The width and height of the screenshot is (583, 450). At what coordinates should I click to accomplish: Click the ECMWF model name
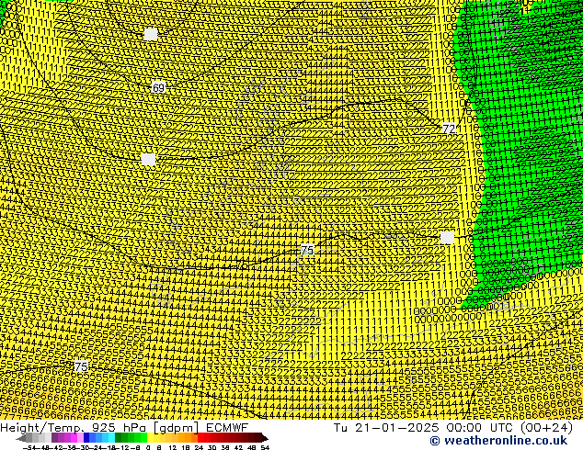(x=227, y=428)
